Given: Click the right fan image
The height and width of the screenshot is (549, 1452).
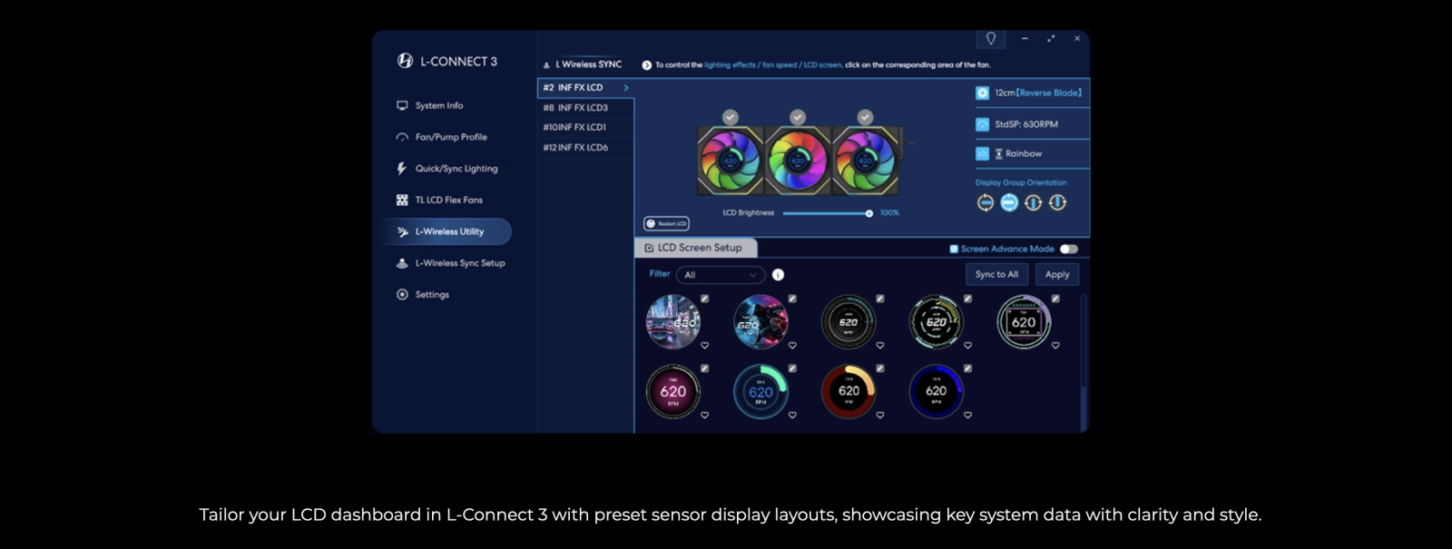Looking at the screenshot, I should pyautogui.click(x=865, y=161).
